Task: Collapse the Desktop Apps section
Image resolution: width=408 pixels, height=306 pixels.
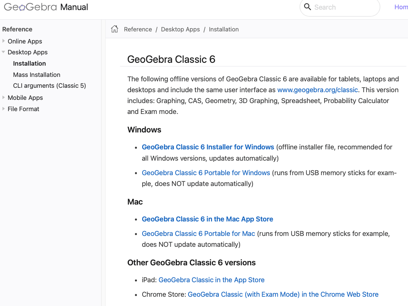Action: click(4, 52)
